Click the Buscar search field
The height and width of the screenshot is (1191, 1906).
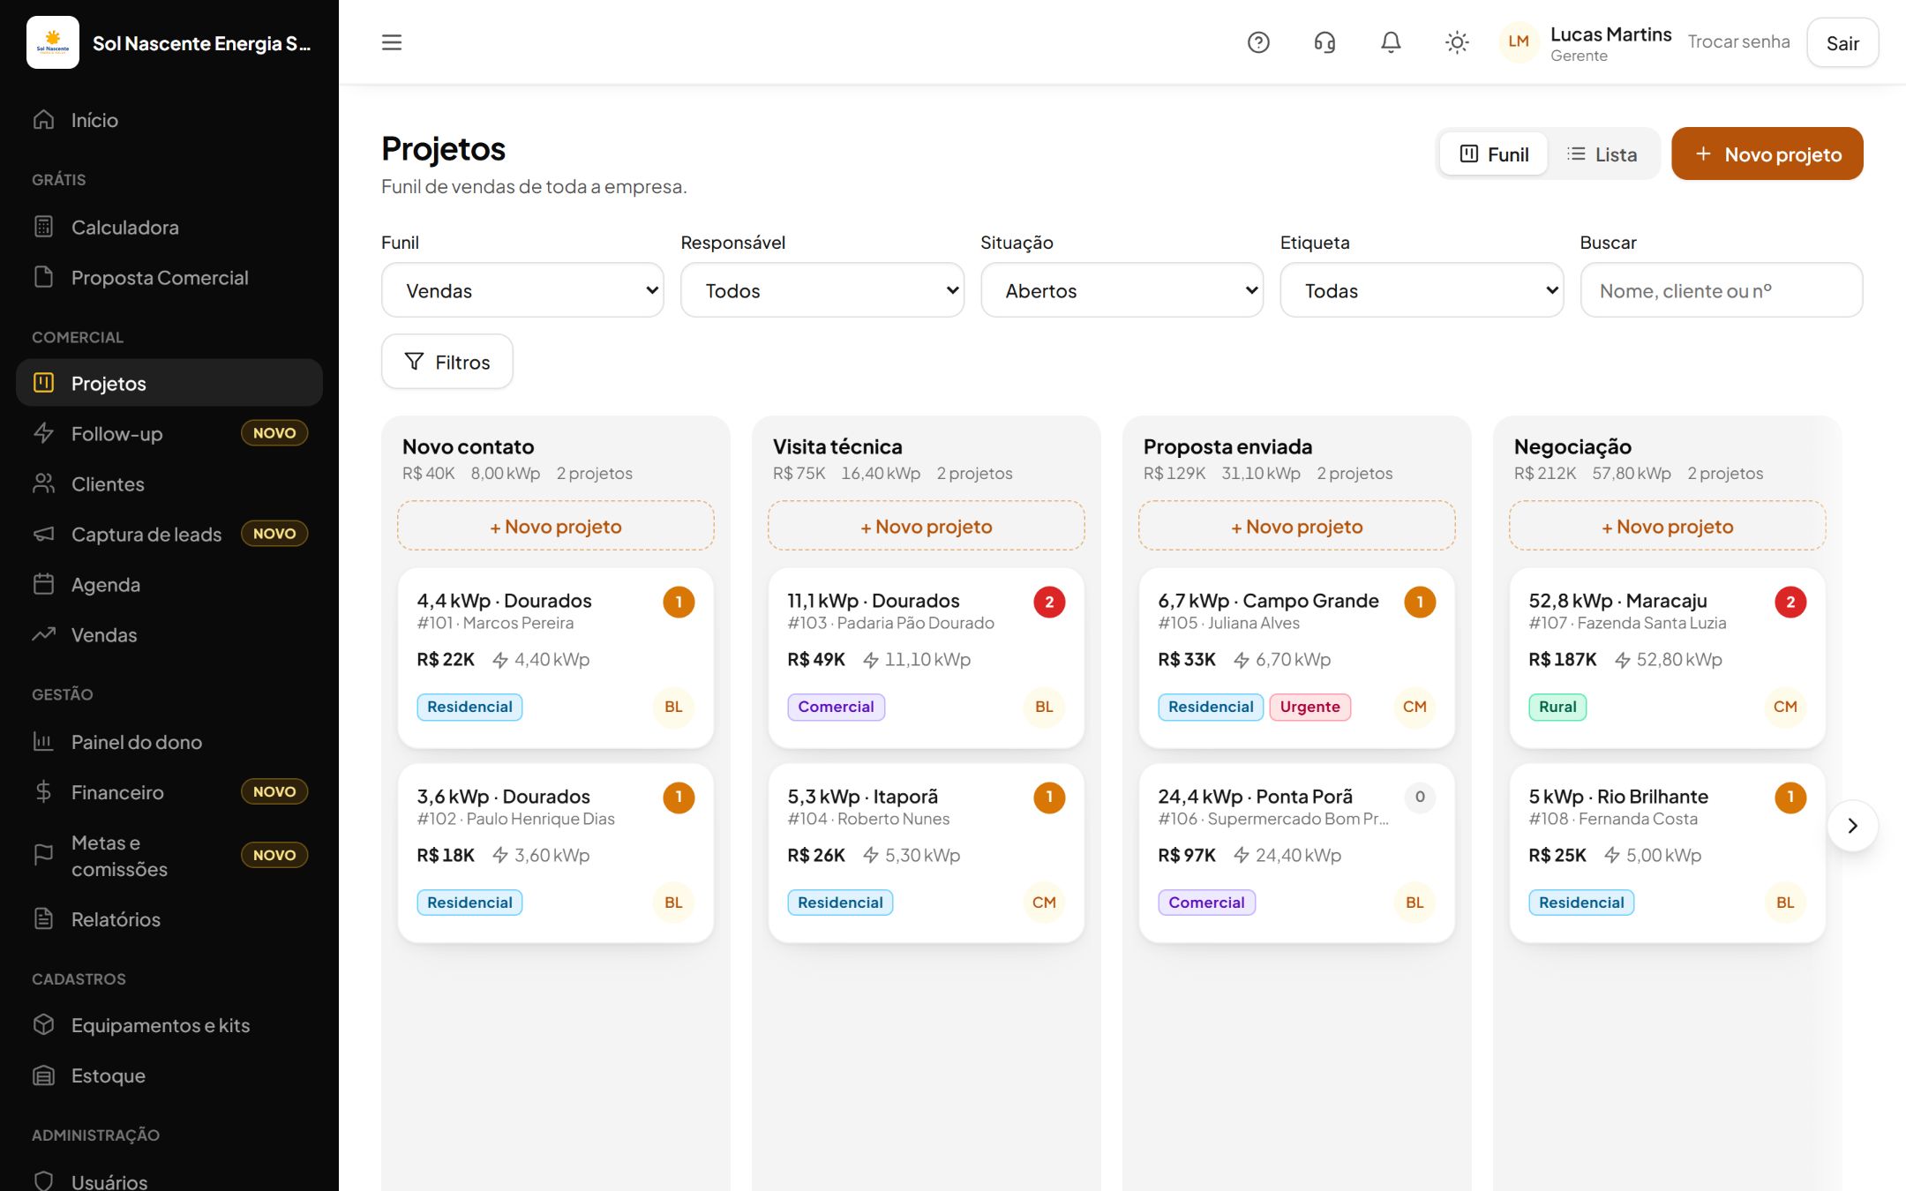[x=1722, y=290]
